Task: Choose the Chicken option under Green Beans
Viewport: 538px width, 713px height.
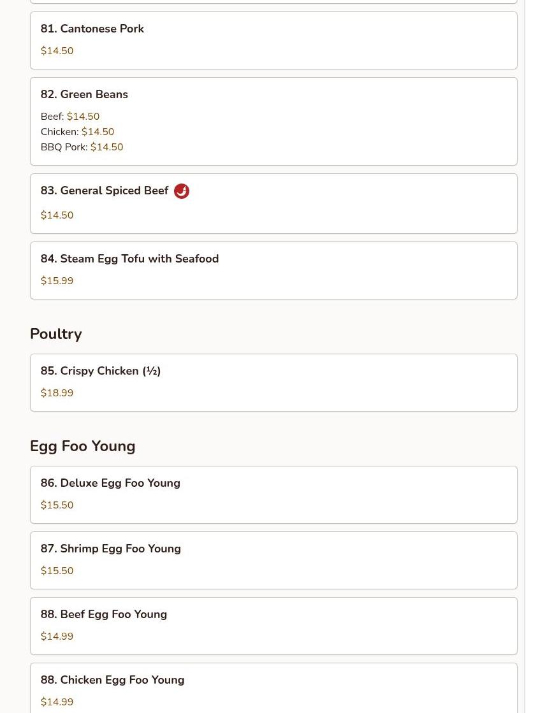Action: 77,132
